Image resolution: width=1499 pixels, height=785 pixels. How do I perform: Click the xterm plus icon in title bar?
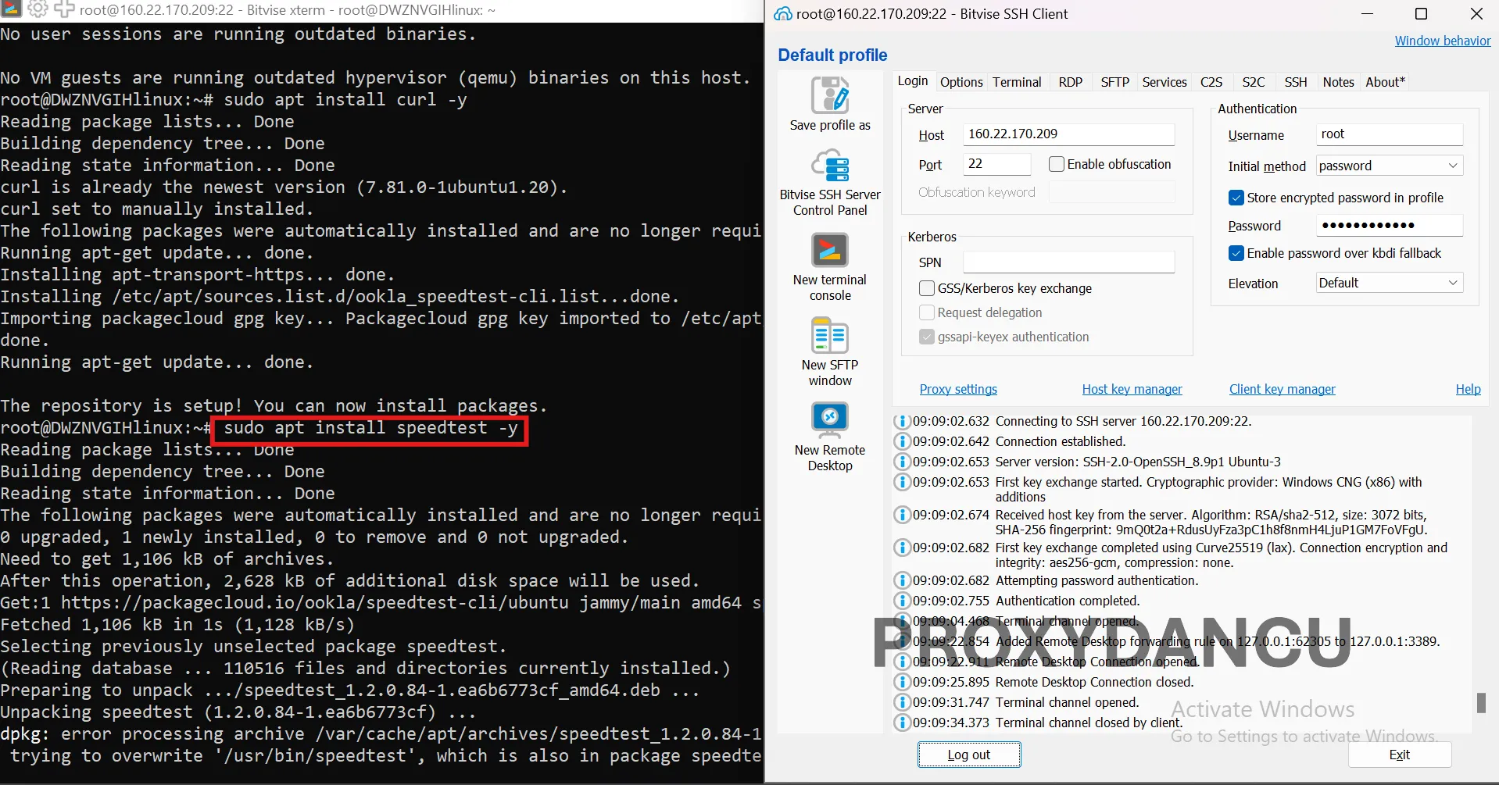pos(64,9)
